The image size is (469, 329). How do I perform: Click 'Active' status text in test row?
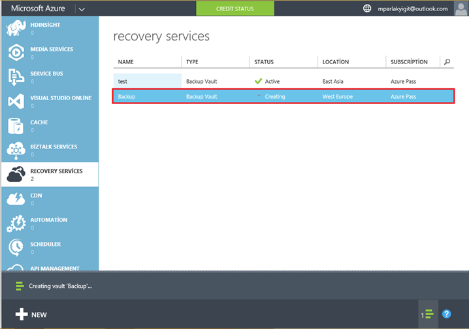click(x=272, y=81)
